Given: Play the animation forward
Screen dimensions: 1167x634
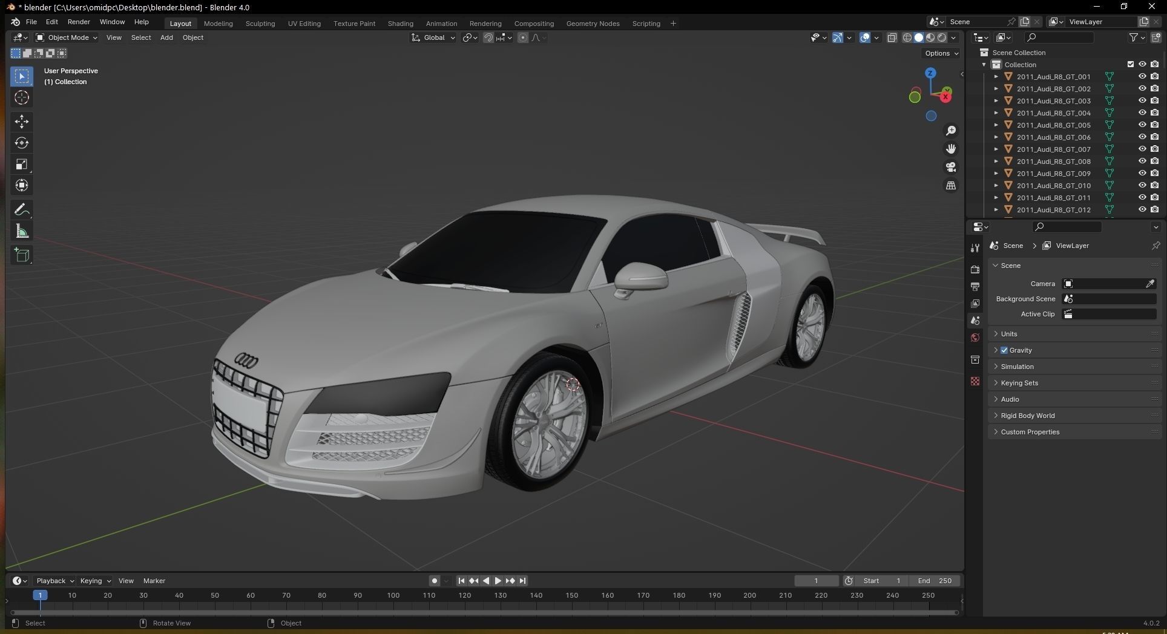Looking at the screenshot, I should pos(498,581).
